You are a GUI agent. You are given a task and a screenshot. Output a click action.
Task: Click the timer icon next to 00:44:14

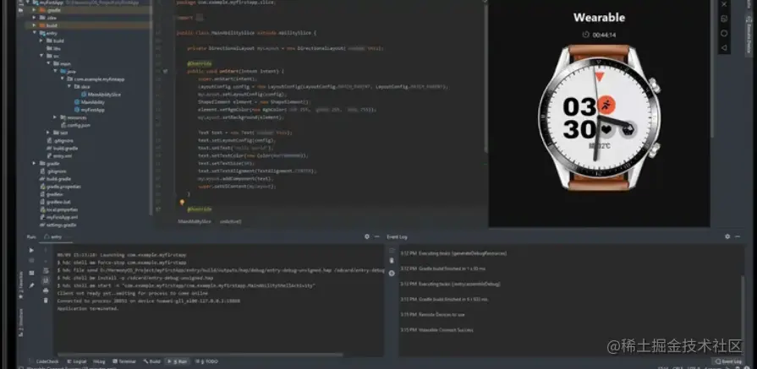[585, 35]
